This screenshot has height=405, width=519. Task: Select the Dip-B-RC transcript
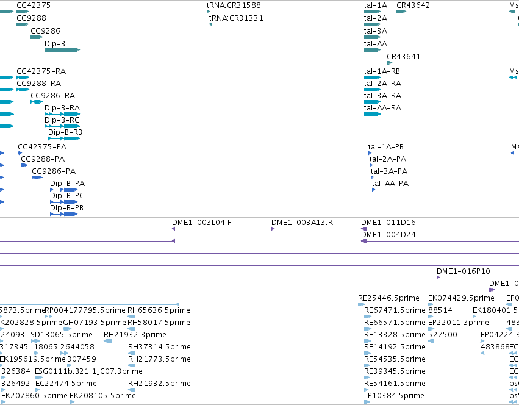[62, 126]
